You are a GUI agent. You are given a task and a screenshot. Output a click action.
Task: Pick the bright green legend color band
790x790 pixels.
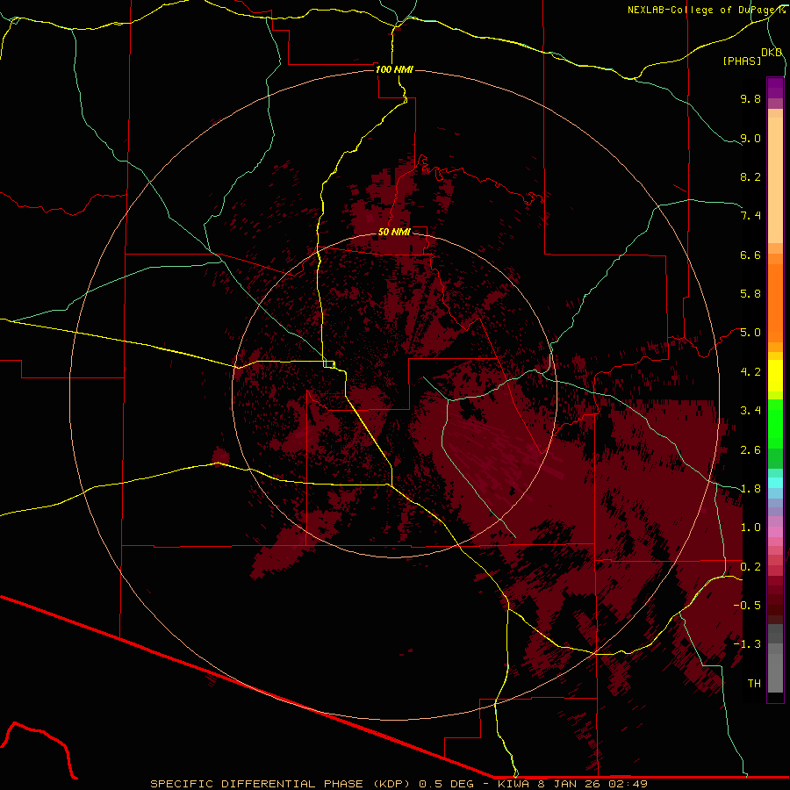click(x=775, y=424)
